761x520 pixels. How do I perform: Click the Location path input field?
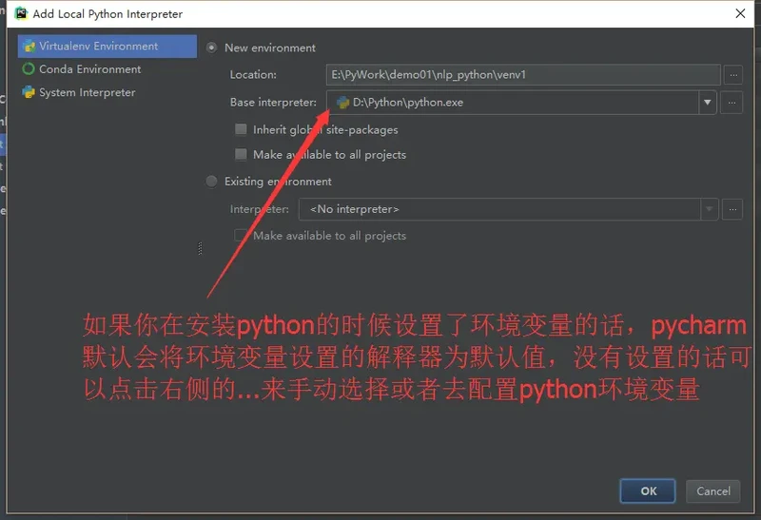[522, 74]
